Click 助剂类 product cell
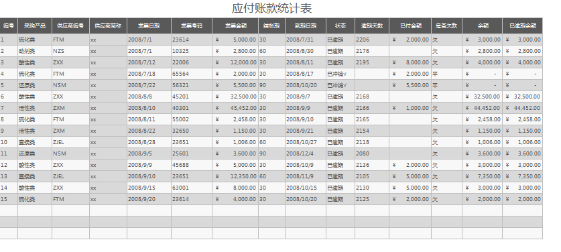The width and height of the screenshot is (561, 252). 35,51
